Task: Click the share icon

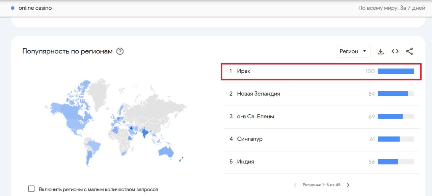Action: pos(409,51)
